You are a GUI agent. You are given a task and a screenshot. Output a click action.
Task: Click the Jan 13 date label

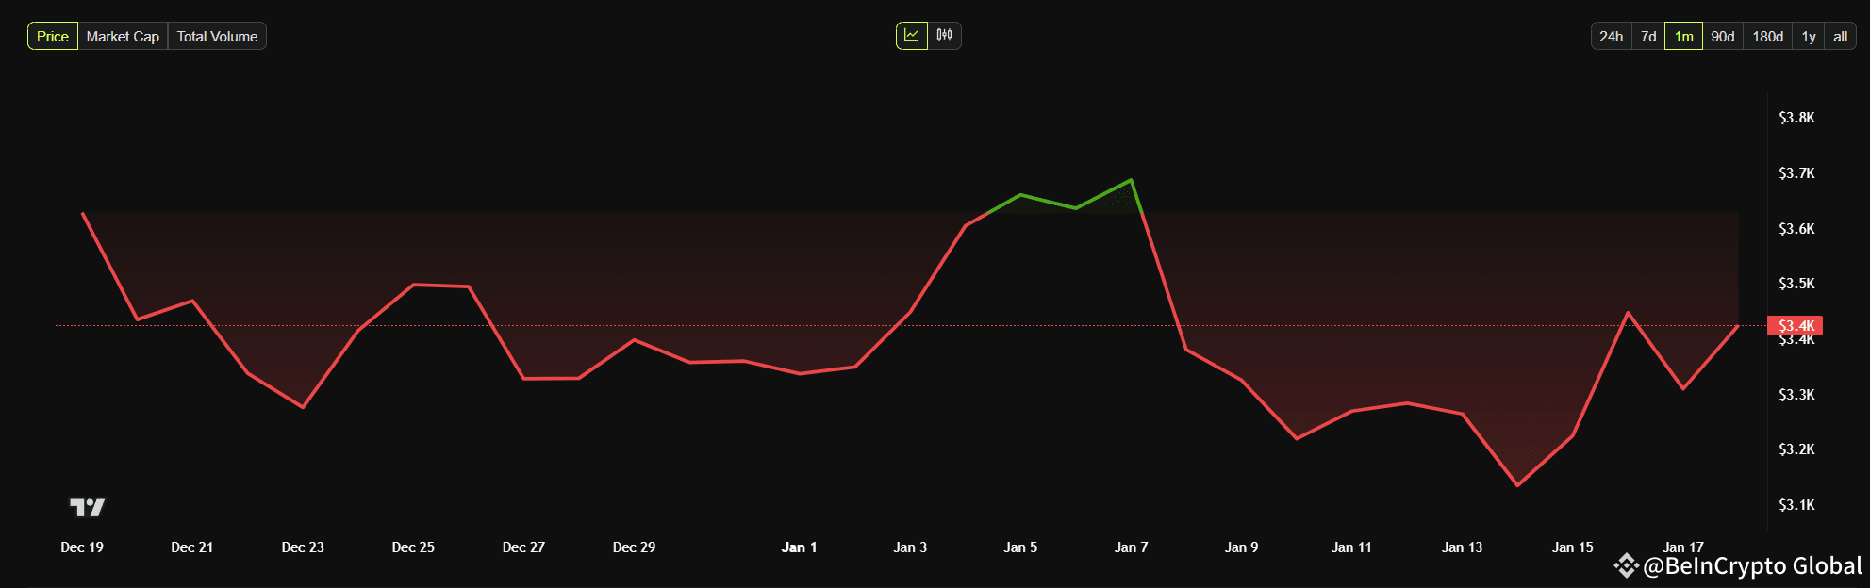coord(1462,547)
